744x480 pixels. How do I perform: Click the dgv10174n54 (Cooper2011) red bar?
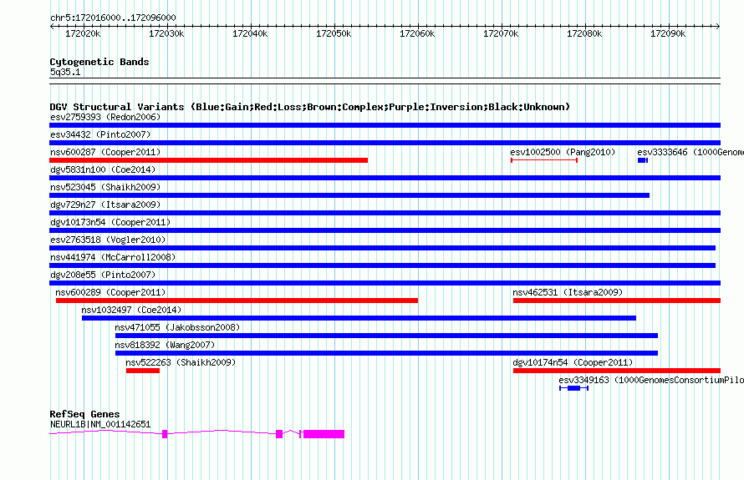tap(617, 371)
